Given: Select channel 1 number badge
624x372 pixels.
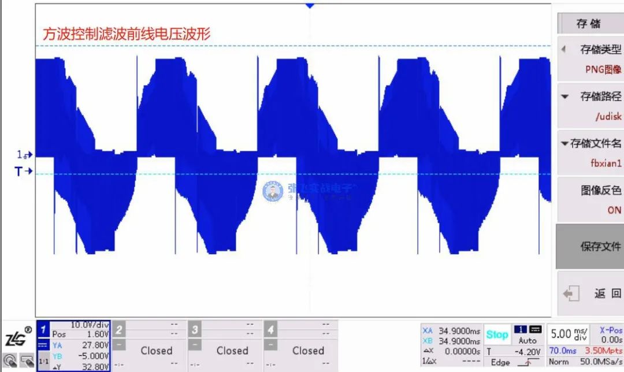Looking at the screenshot, I should [x=43, y=330].
